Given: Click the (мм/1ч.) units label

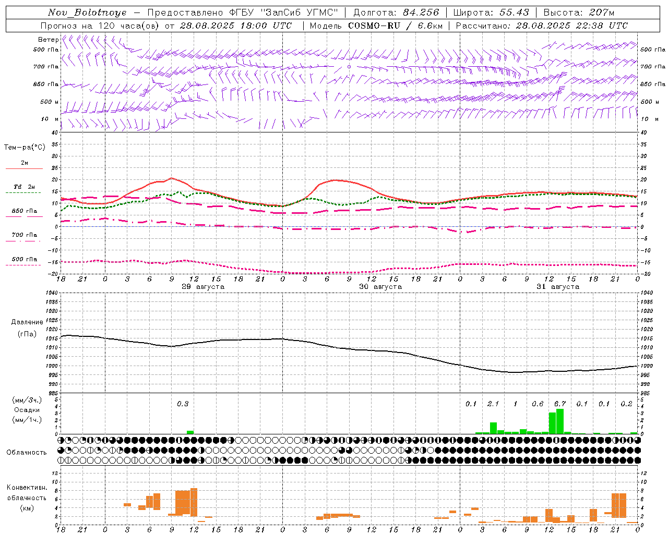Looking at the screenshot, I should (x=27, y=420).
